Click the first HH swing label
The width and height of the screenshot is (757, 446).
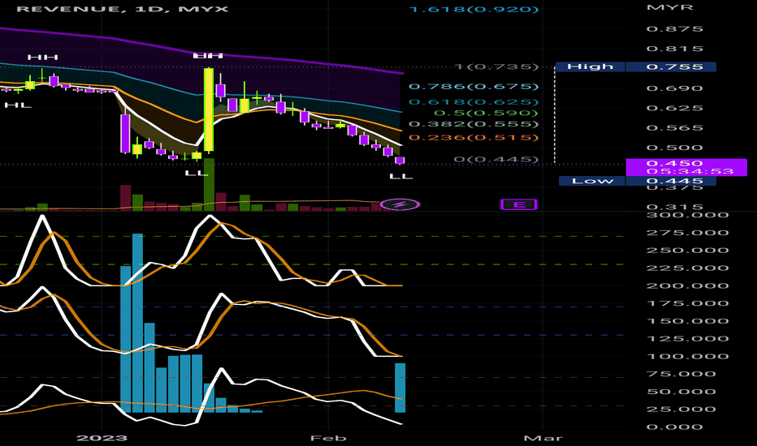(x=42, y=58)
